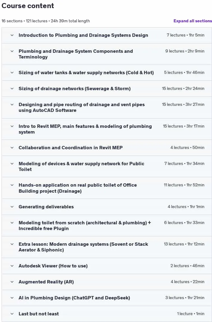Click the 7 lectures • 1hr 5min summary

[185, 35]
